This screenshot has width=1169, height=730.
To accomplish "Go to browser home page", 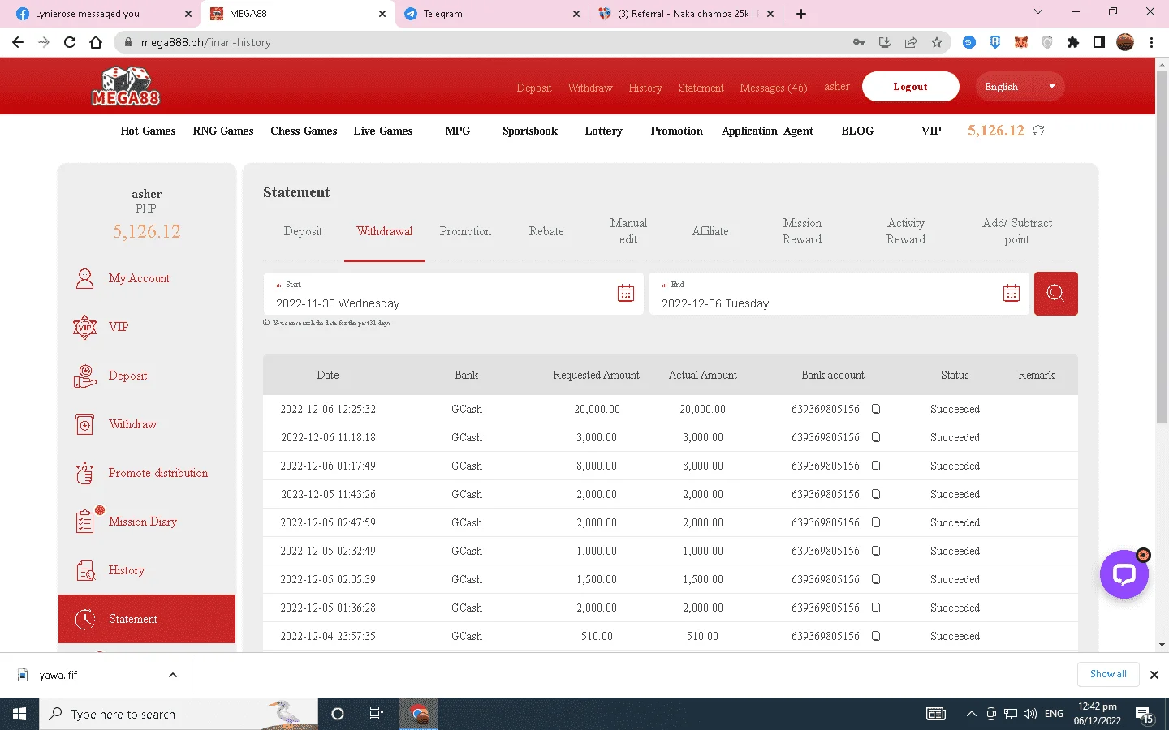I will [x=96, y=42].
